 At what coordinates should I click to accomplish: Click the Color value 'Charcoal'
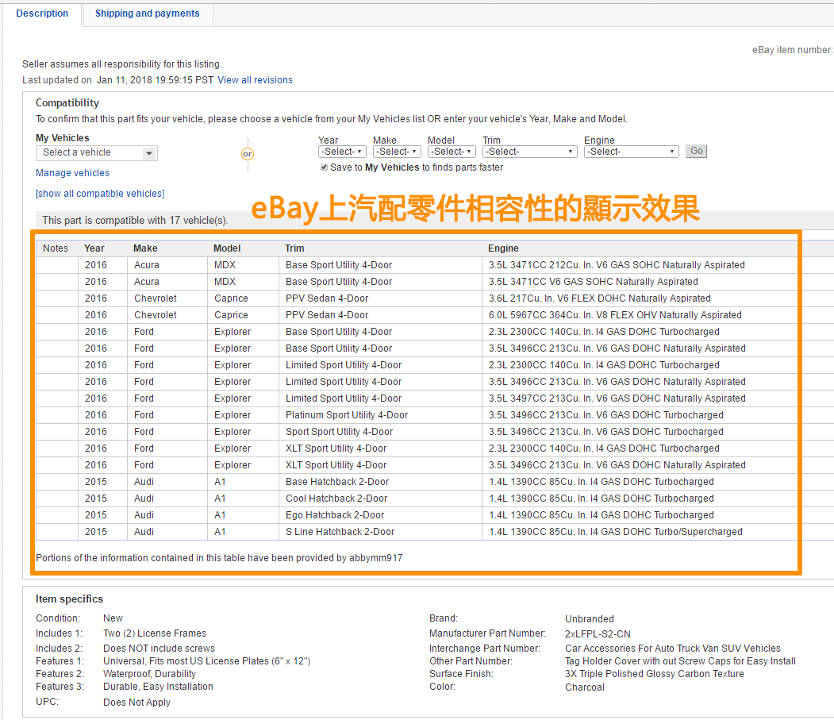[585, 687]
